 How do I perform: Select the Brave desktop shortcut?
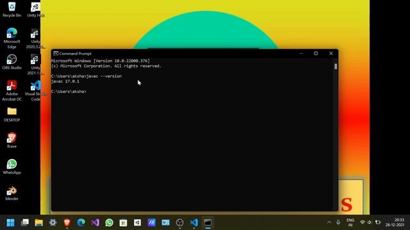12,141
